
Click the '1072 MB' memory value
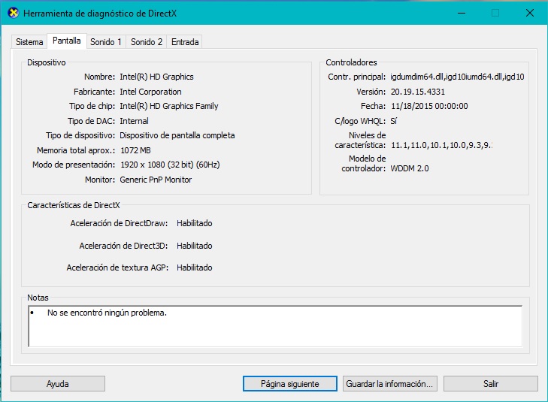click(x=135, y=150)
